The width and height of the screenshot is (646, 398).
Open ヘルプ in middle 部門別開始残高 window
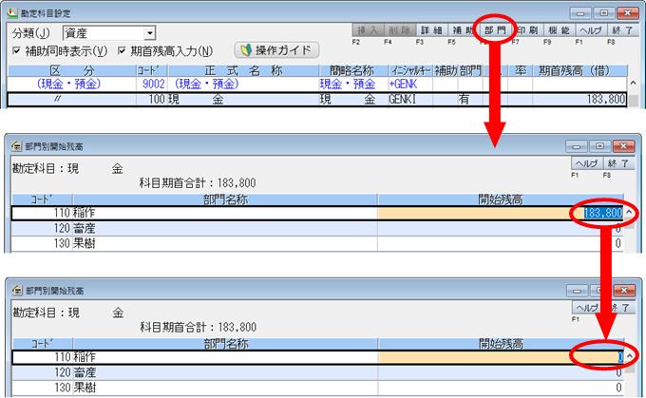click(x=587, y=163)
